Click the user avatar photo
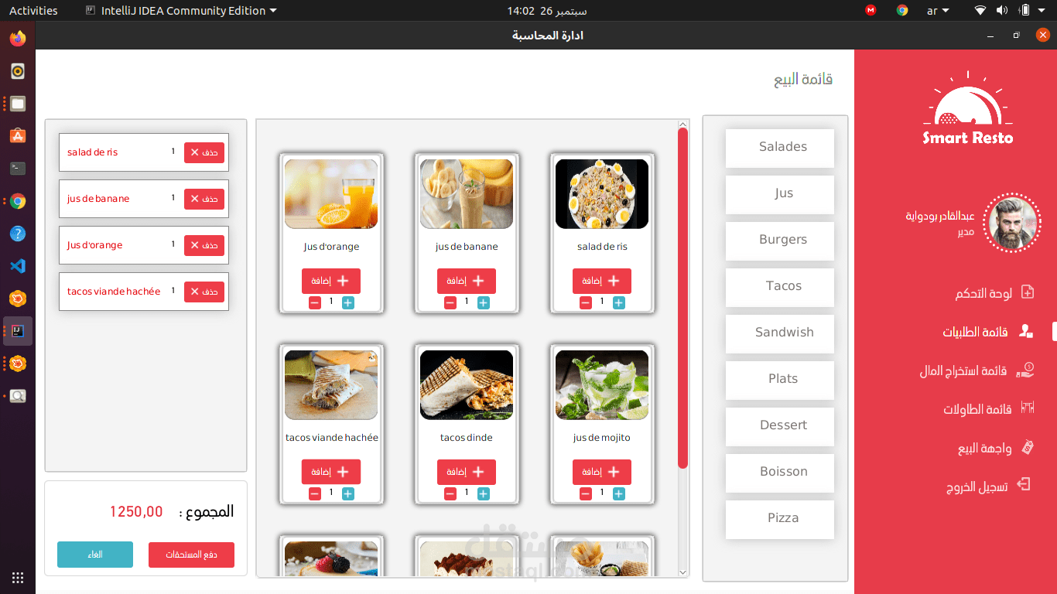Image resolution: width=1057 pixels, height=594 pixels. [1011, 223]
